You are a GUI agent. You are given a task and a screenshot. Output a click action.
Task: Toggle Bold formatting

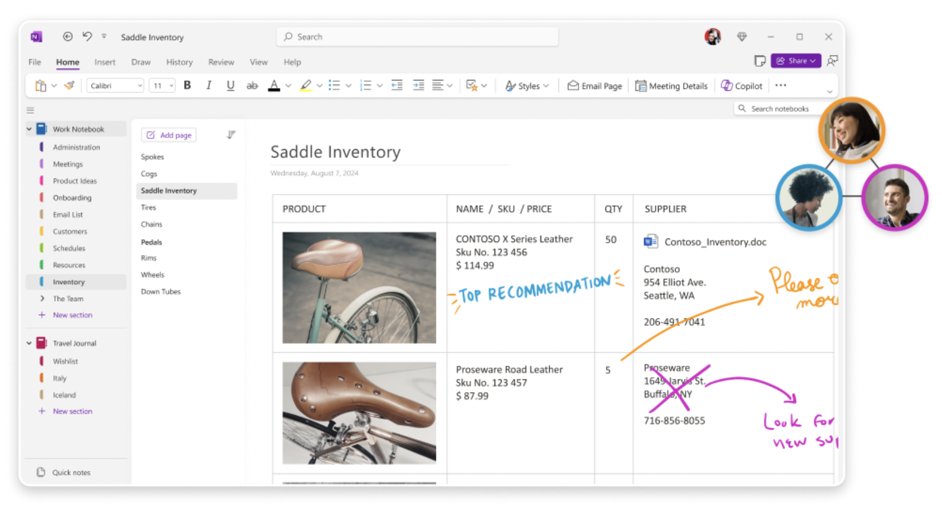click(187, 85)
